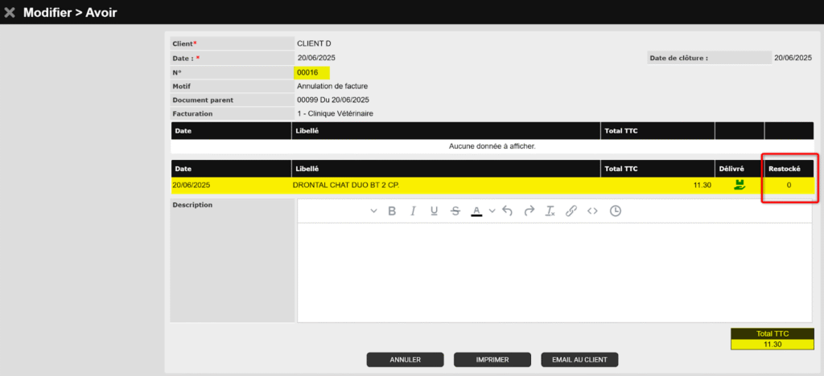Apply strikethrough text formatting

click(455, 211)
